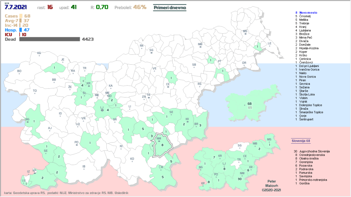This screenshot has height=197, width=351.
Task: Select the Nova Gorica NG marker on main map
Action: [27, 121]
